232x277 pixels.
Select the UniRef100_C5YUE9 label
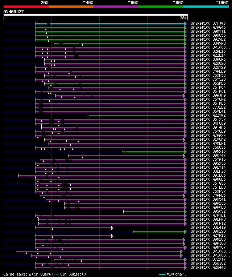pyautogui.click(x=208, y=132)
